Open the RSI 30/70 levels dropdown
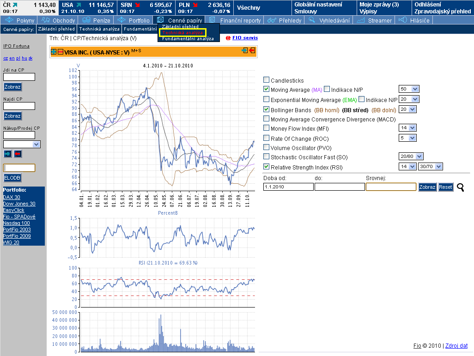The height and width of the screenshot is (356, 474). 431,167
